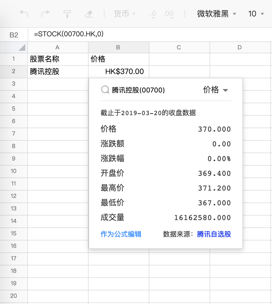Open the font size 10 dropdown

pos(256,14)
